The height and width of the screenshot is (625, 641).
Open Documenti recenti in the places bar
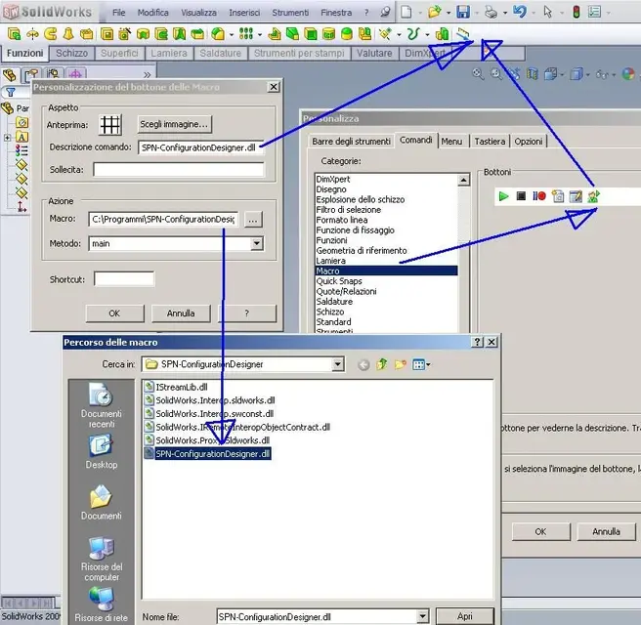coord(101,405)
